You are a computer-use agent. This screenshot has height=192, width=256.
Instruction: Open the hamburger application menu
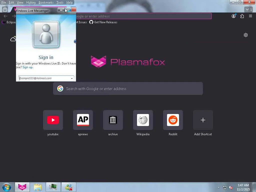(250, 16)
